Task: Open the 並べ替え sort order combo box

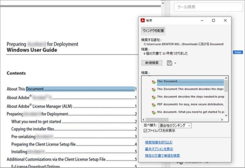Action: click(175, 125)
